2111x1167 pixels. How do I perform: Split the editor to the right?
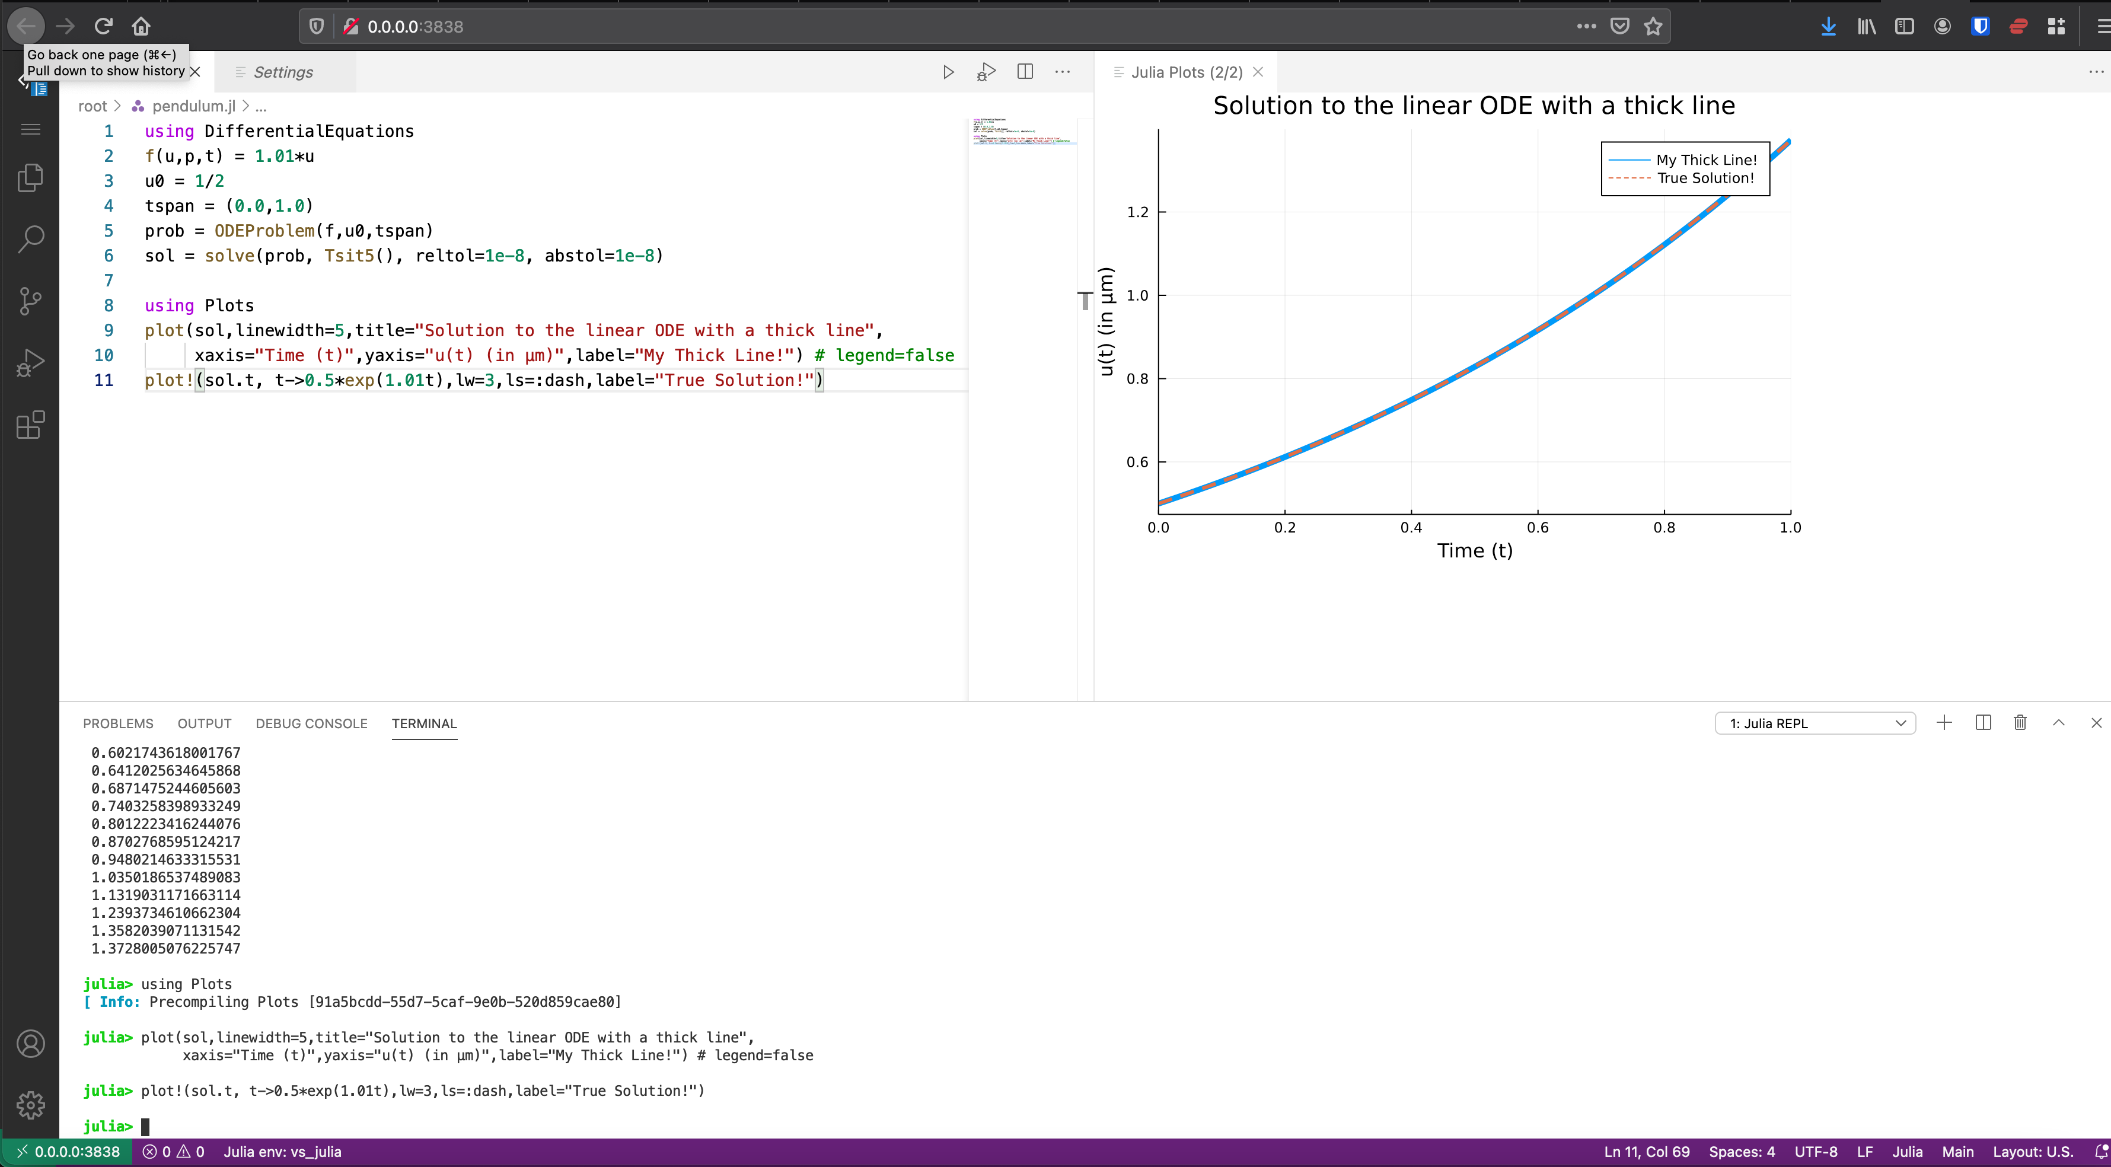pos(1024,72)
